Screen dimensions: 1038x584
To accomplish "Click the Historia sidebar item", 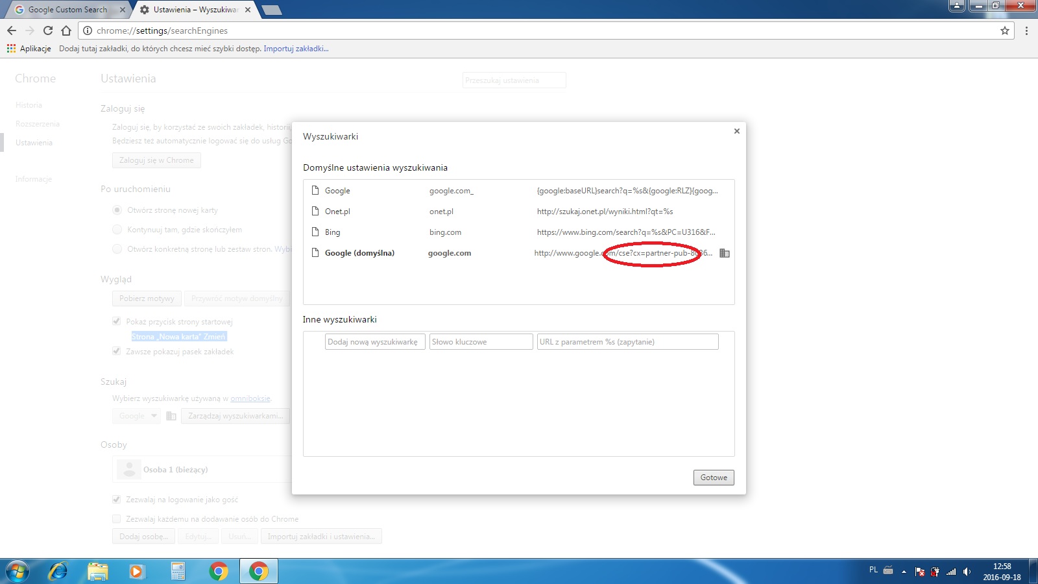I will tap(29, 105).
